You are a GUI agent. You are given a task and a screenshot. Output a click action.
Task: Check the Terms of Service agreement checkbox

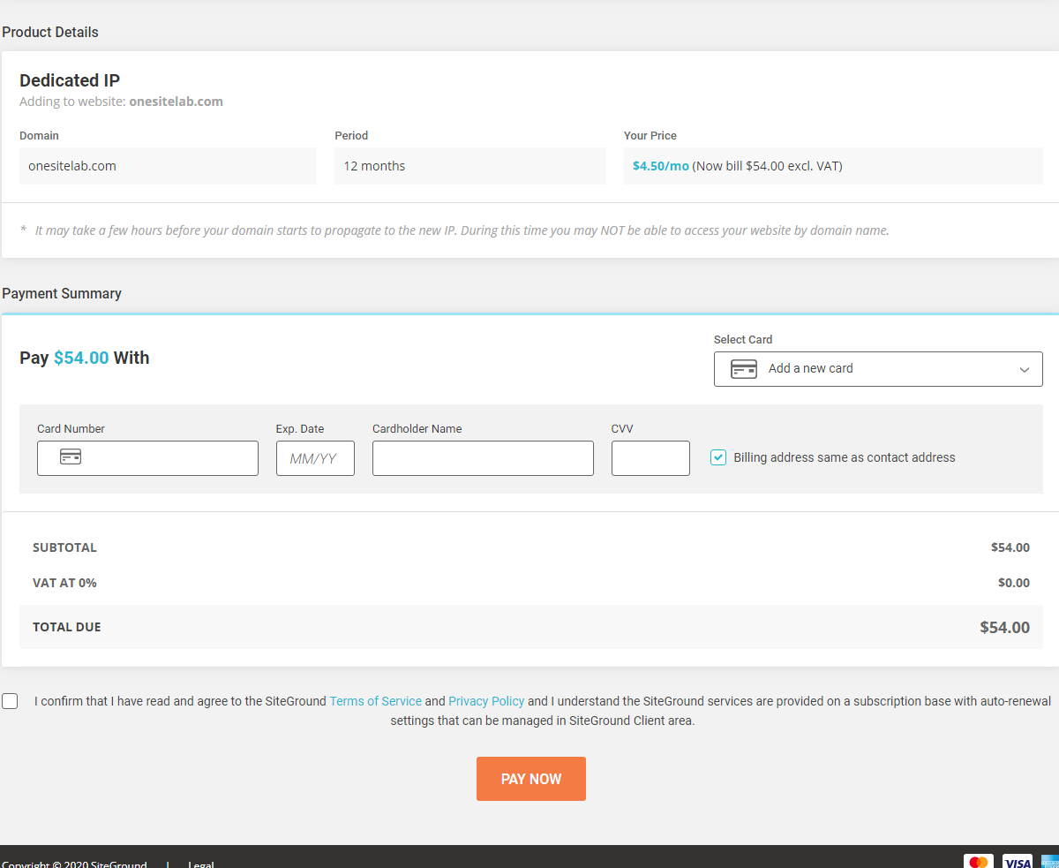click(10, 701)
